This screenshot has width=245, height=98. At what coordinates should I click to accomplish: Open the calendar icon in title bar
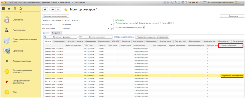(186, 3)
